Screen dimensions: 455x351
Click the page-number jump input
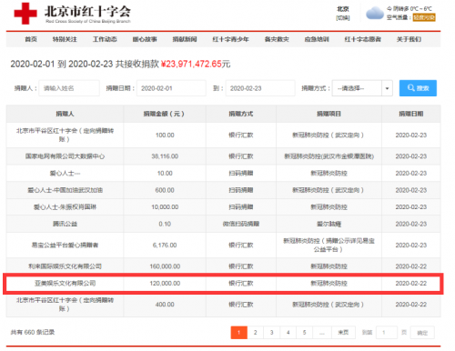387,333
